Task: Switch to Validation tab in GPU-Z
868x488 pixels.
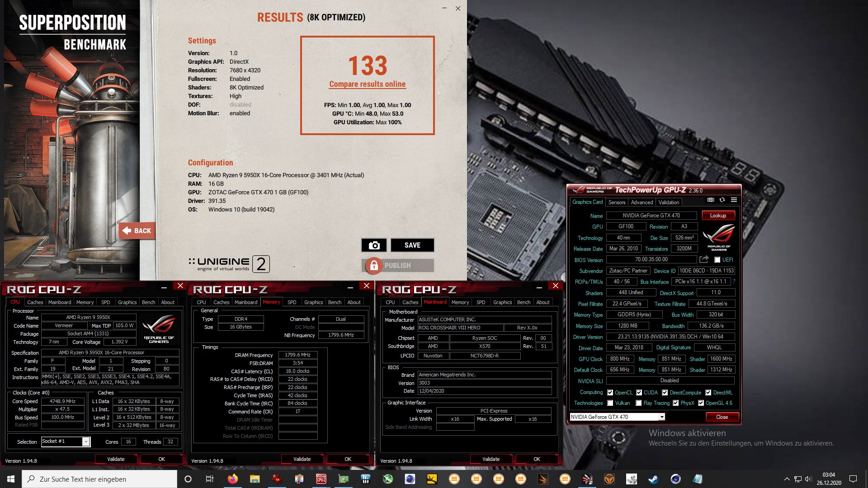Action: (x=668, y=202)
